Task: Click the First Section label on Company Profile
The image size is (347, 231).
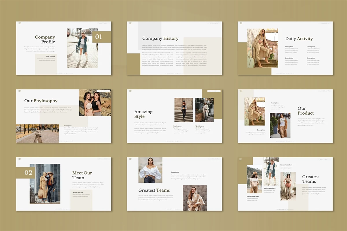Action: click(x=50, y=57)
